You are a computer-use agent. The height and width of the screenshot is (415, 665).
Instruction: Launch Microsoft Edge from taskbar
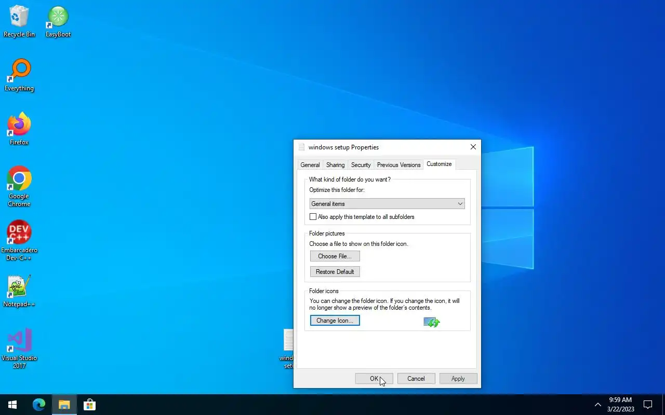pyautogui.click(x=39, y=405)
